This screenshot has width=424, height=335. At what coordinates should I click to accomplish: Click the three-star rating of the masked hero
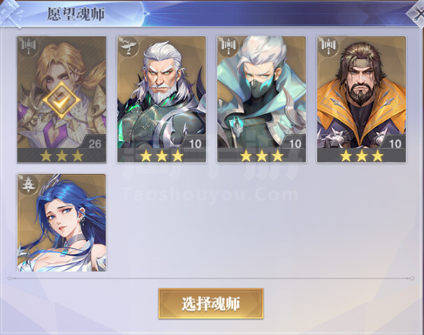tap(261, 156)
